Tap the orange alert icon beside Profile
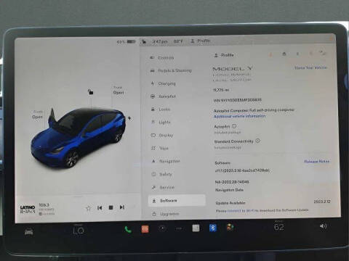The height and width of the screenshot is (261, 349). [271, 54]
